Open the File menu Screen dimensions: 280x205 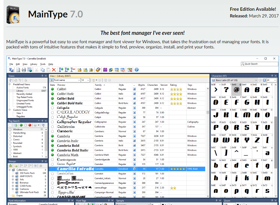(11, 64)
